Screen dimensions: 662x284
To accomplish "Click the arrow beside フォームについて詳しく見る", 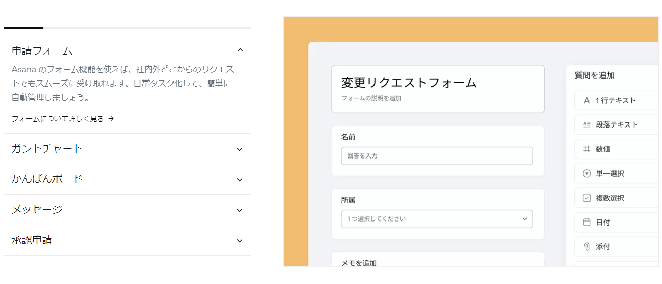I will pos(111,119).
